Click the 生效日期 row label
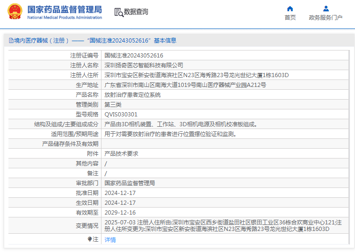The height and width of the screenshot is (252, 355). 87,203
